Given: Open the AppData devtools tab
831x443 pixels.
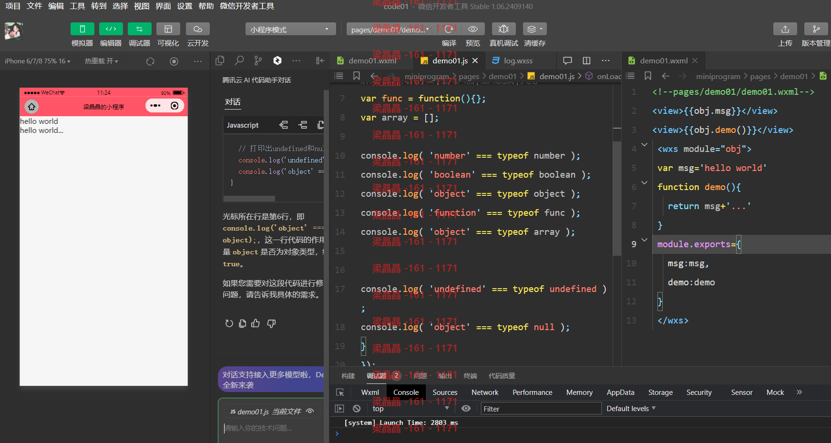Looking at the screenshot, I should click(x=620, y=392).
